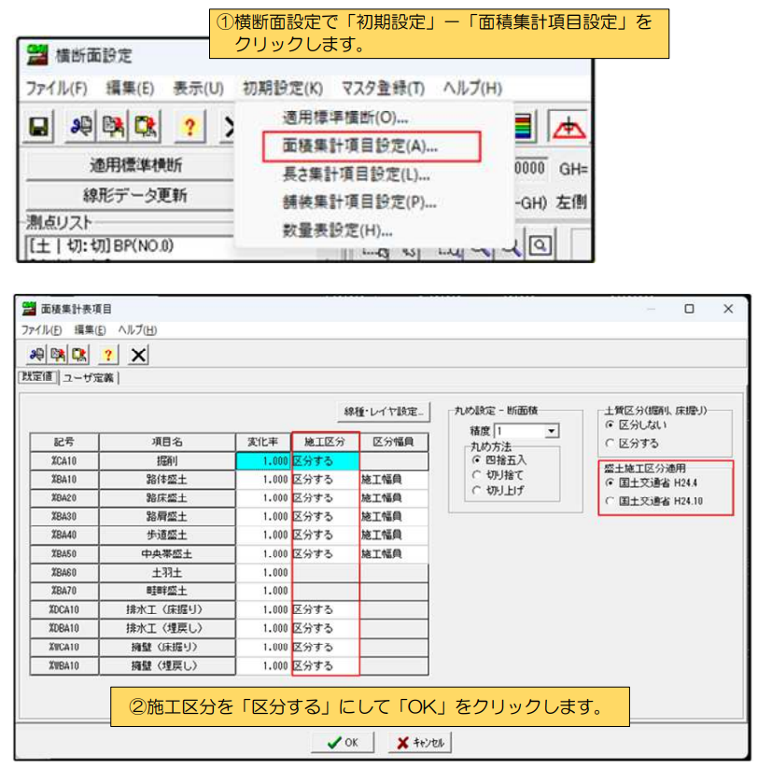Click the save floppy icon in 横断面設定 toolbar

pos(38,126)
